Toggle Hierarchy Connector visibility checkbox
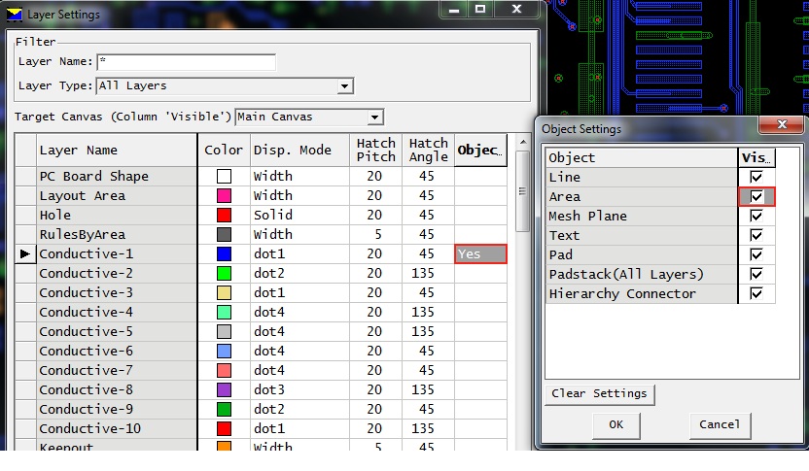The height and width of the screenshot is (471, 809). click(x=756, y=294)
